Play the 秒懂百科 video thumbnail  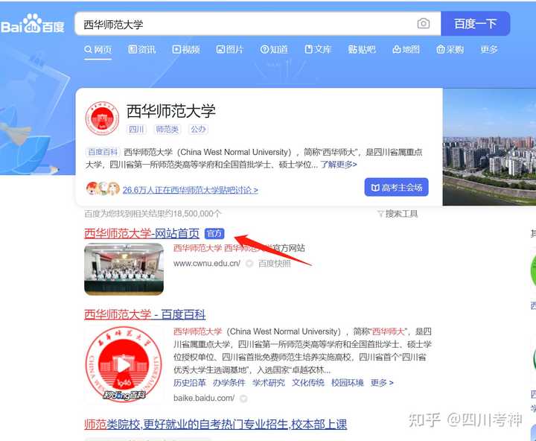click(x=124, y=364)
